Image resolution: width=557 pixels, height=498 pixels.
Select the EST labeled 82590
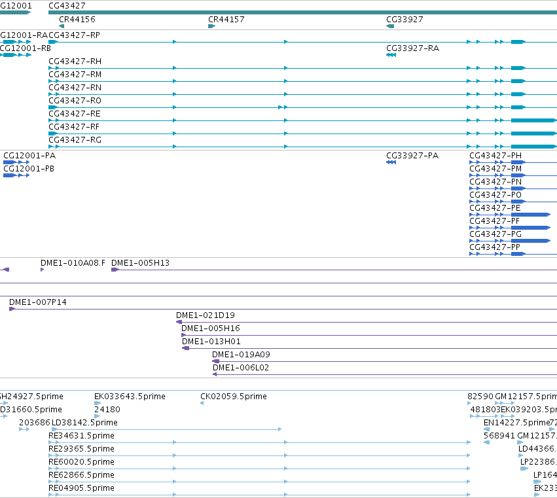[x=480, y=397]
